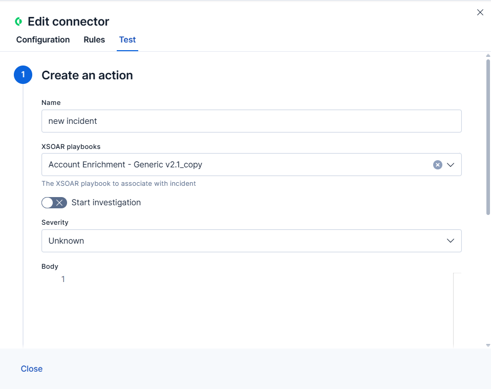491x389 pixels.
Task: Open the Rules tab
Action: click(94, 39)
